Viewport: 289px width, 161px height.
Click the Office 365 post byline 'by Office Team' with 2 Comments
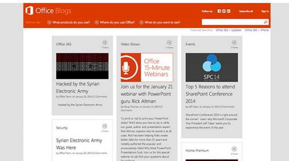pyautogui.click(x=81, y=97)
